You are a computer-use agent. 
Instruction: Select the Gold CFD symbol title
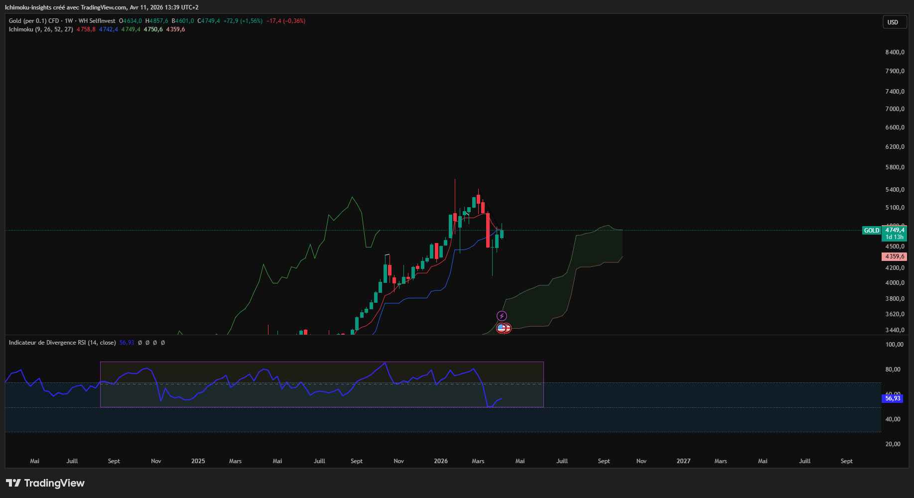point(62,21)
